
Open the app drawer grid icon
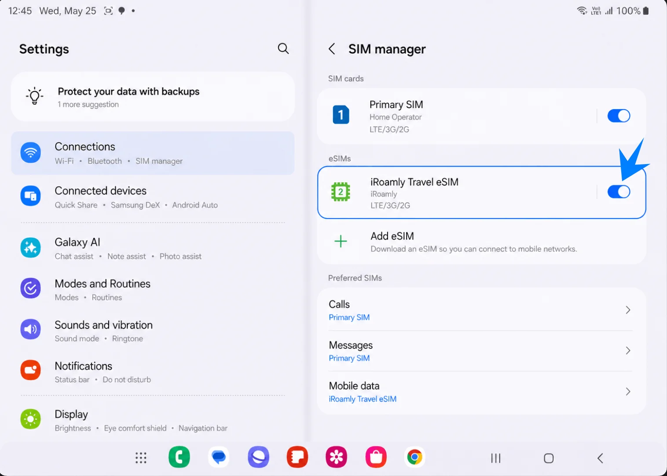click(x=141, y=458)
